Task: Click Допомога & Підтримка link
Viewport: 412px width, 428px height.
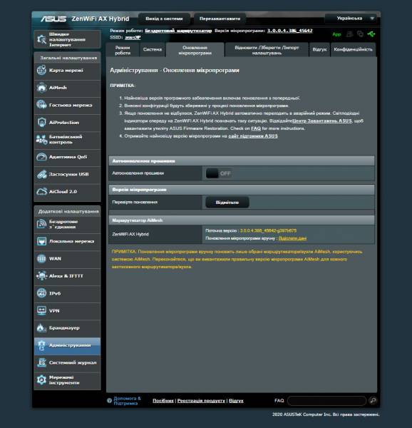Action: pyautogui.click(x=127, y=401)
